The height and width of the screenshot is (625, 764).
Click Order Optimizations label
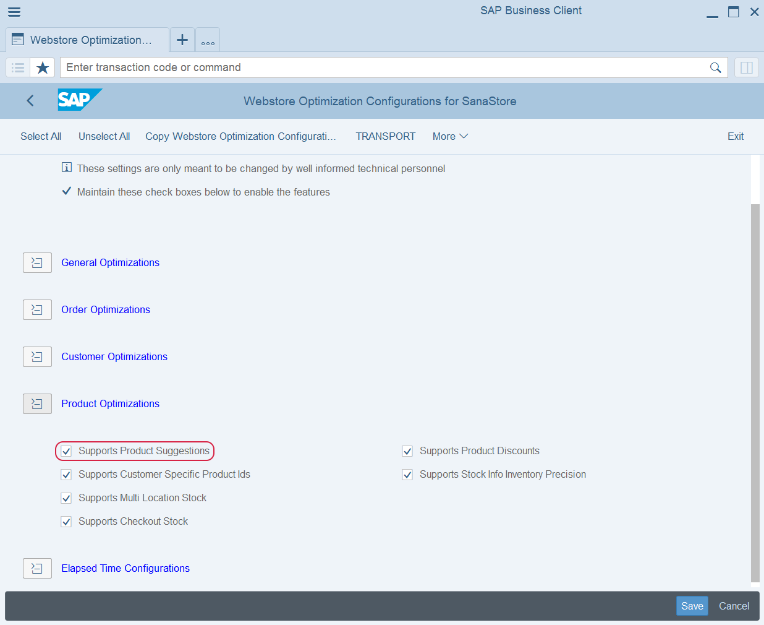(106, 309)
